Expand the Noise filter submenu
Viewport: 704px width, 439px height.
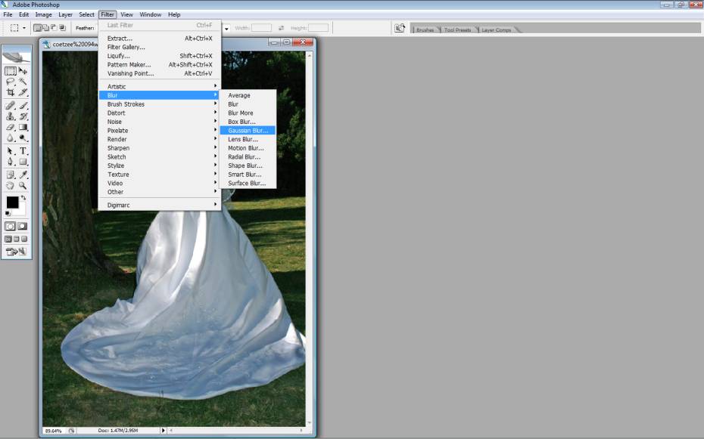160,122
